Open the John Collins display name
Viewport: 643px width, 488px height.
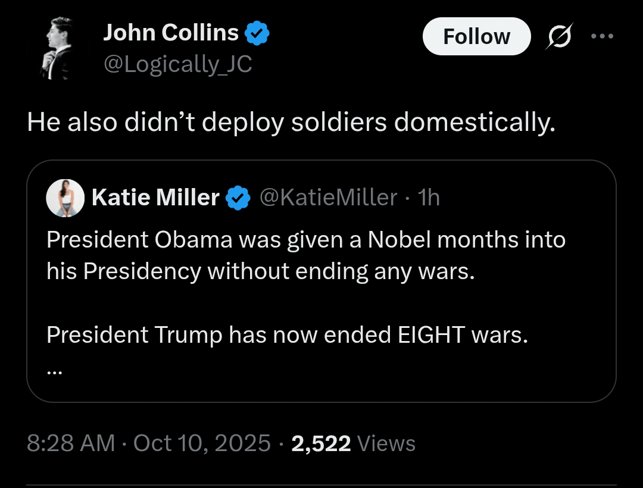(171, 33)
